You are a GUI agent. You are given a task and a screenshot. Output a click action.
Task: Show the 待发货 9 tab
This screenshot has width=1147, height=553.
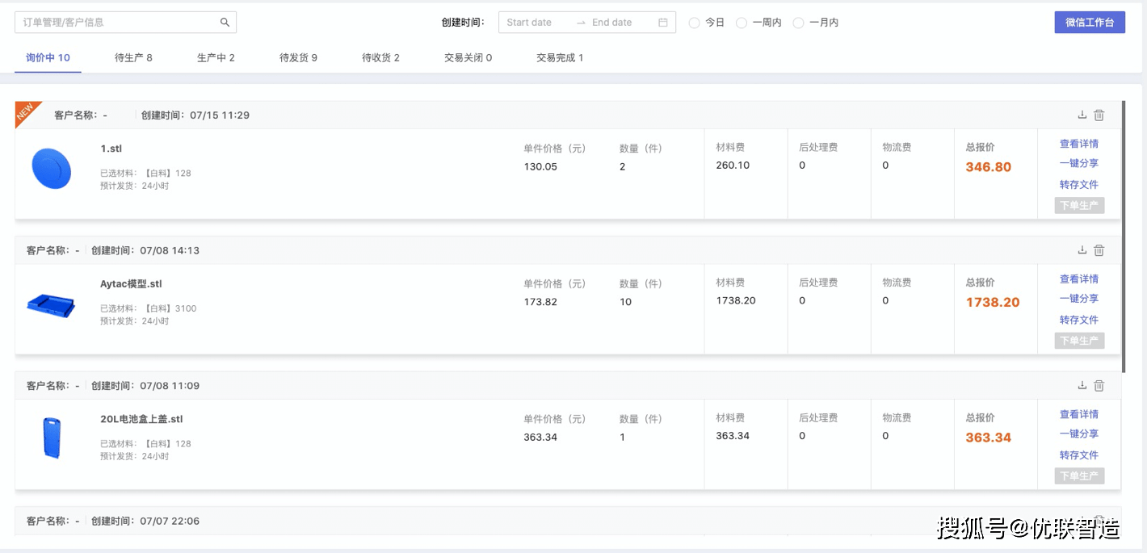coord(298,58)
